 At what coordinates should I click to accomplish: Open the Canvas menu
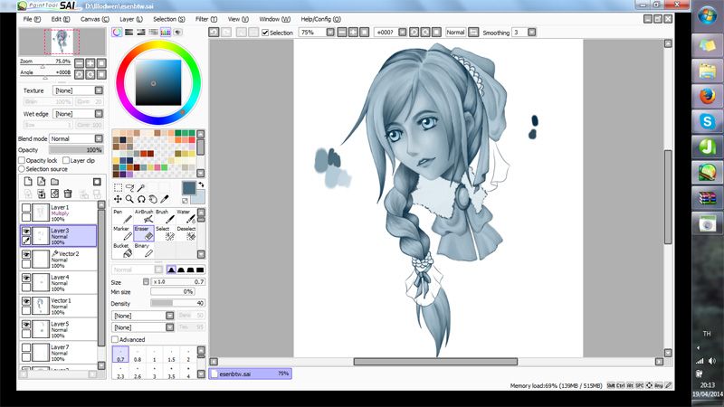click(95, 19)
